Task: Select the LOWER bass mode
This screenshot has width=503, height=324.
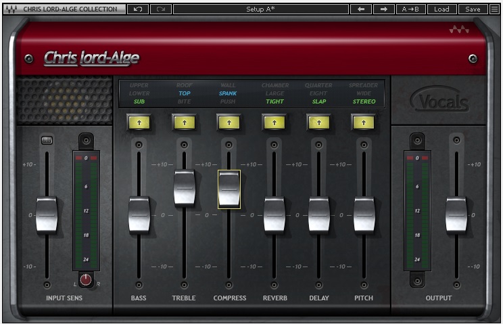Action: click(139, 93)
